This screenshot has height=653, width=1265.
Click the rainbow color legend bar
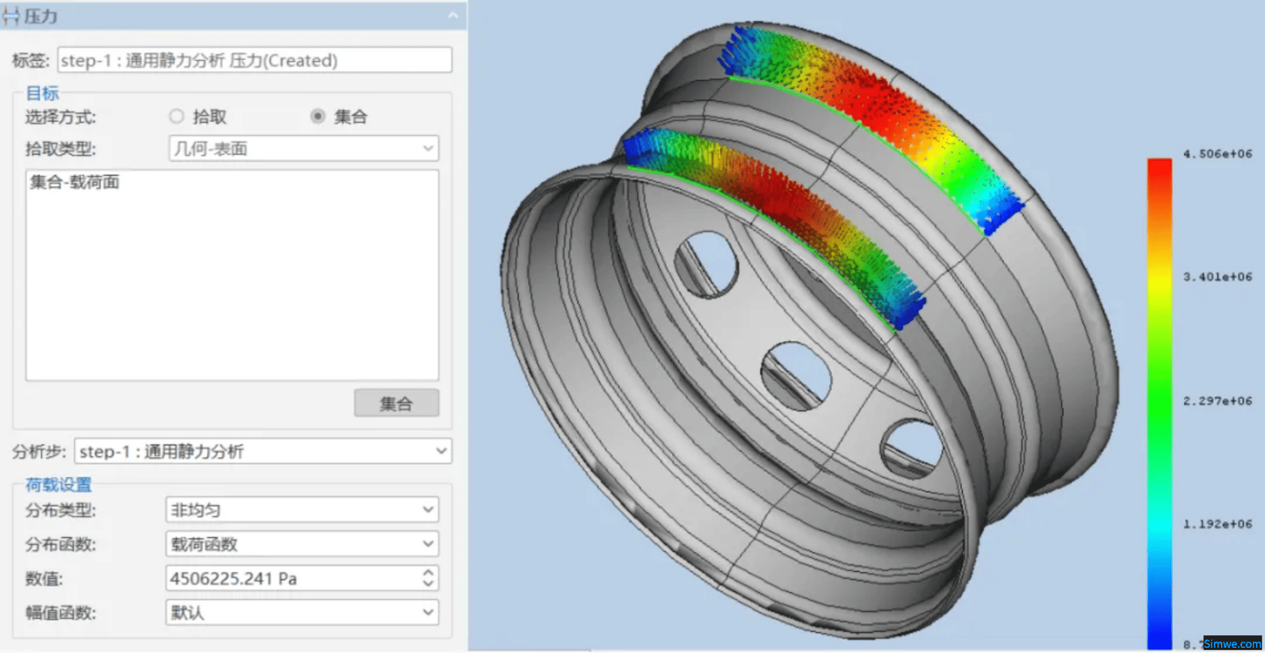click(x=1160, y=403)
